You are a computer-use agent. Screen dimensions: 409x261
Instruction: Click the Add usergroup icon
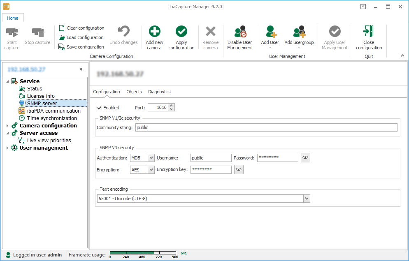click(x=299, y=32)
